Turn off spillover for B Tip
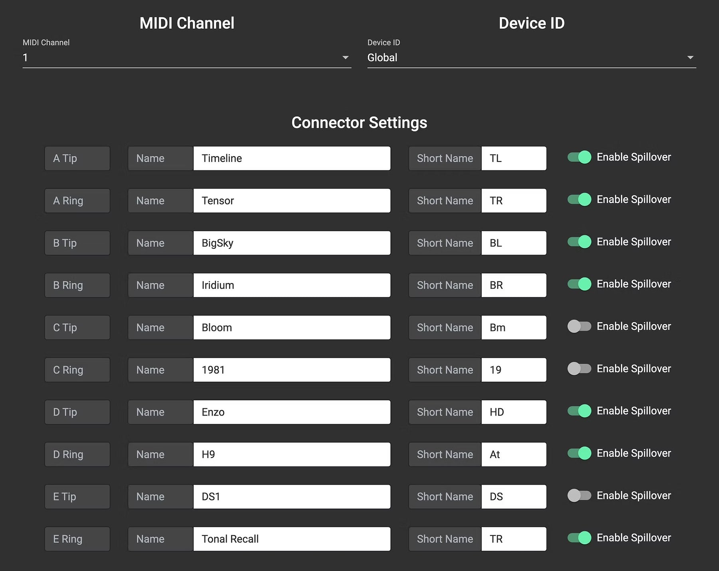The height and width of the screenshot is (571, 719). 579,242
